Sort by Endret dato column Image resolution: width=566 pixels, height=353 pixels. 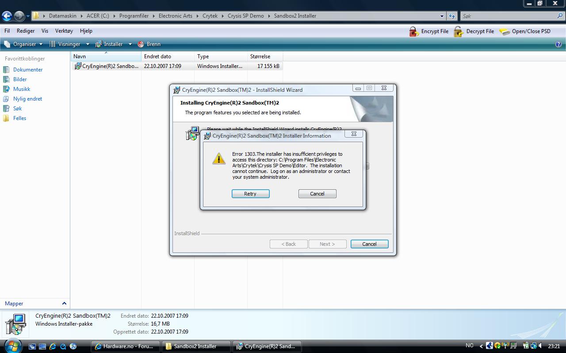[168, 56]
